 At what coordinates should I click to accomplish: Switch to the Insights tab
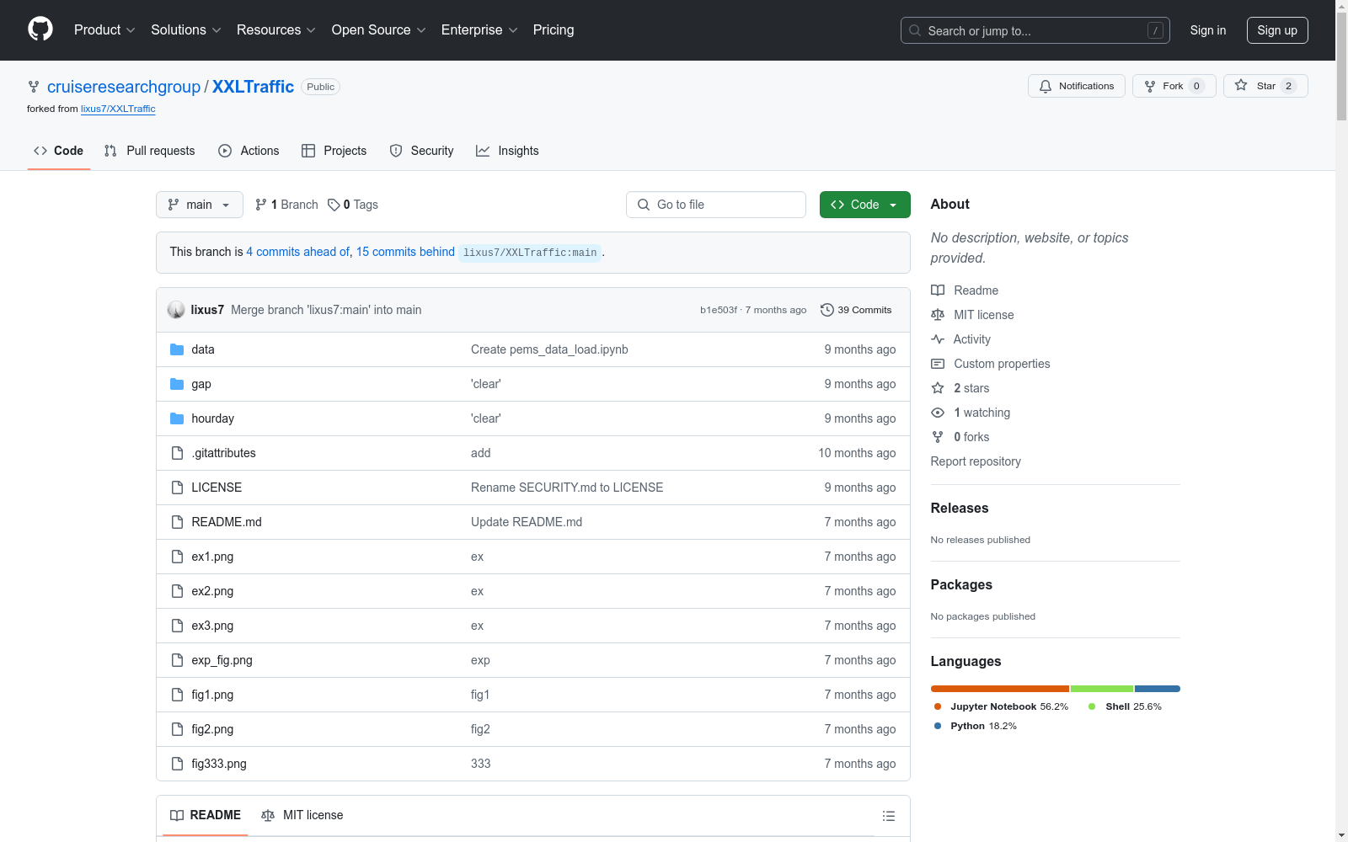tap(508, 151)
